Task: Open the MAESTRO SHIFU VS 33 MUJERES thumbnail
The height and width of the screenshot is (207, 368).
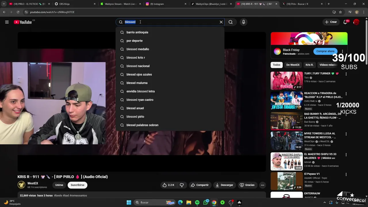Action: (x=287, y=162)
